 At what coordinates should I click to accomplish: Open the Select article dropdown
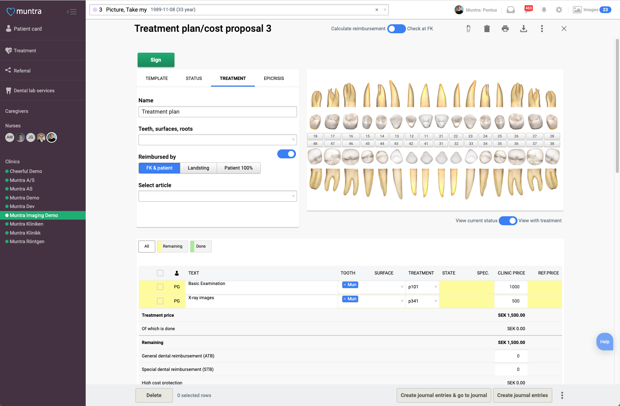point(217,196)
